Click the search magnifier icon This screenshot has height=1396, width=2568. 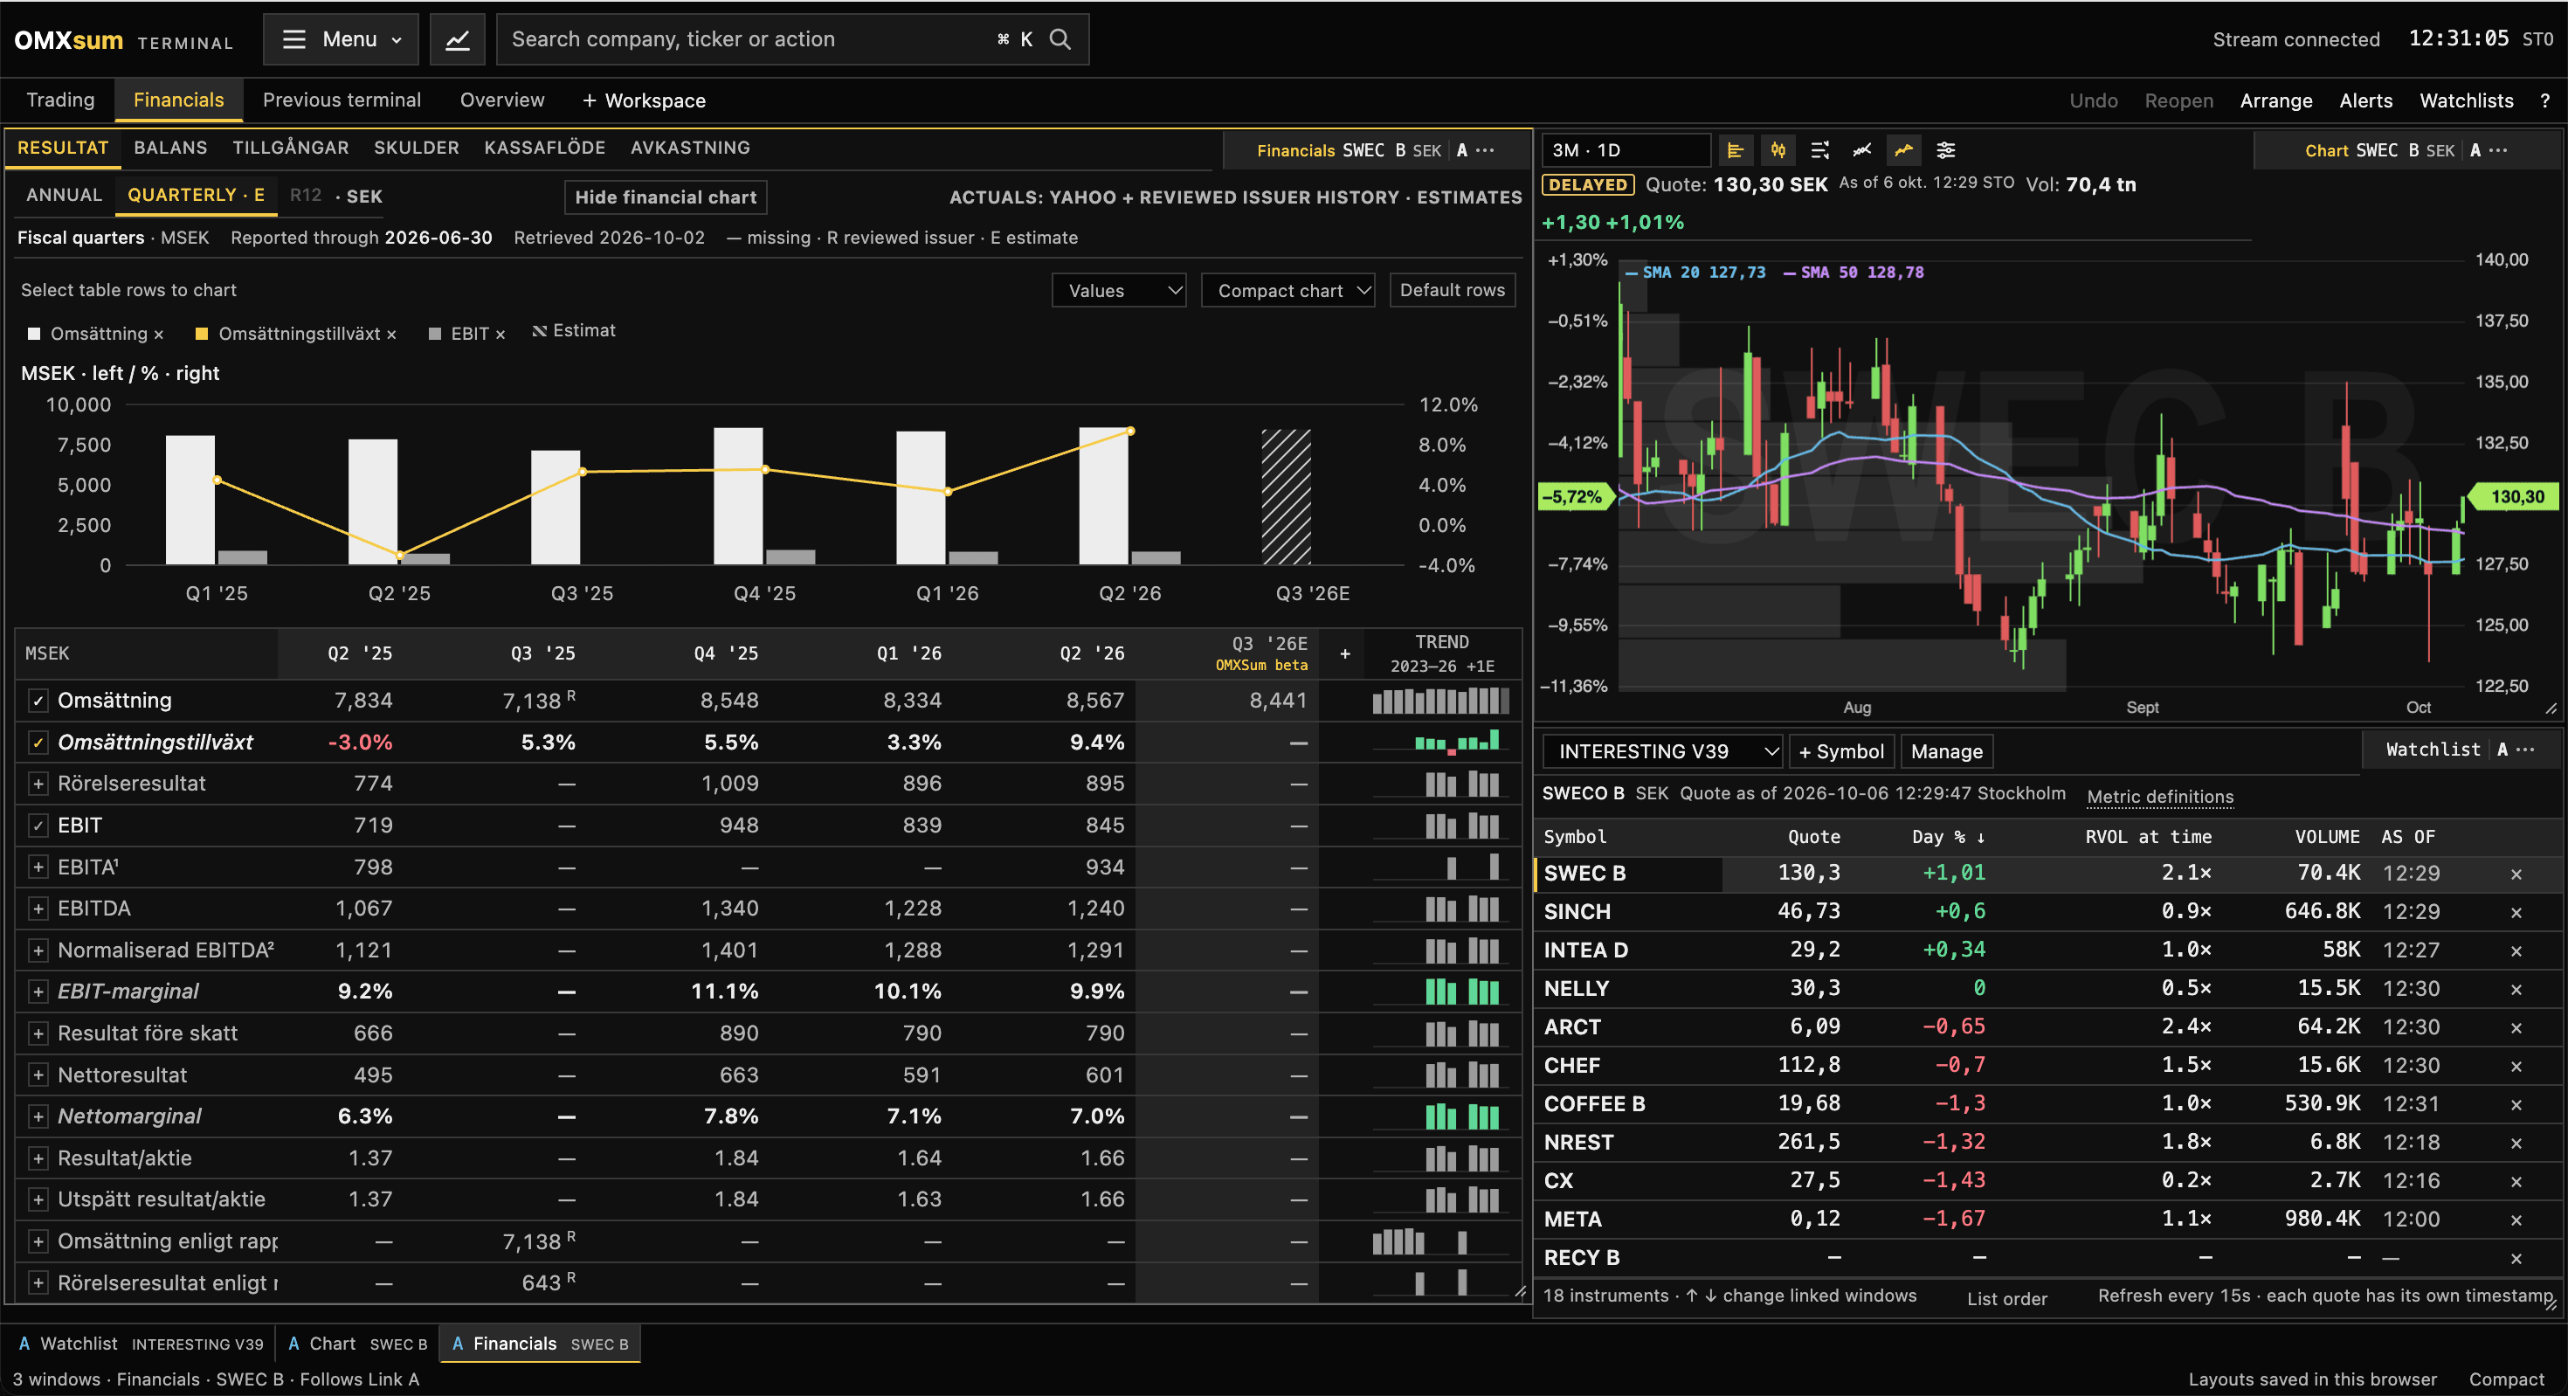(x=1060, y=40)
